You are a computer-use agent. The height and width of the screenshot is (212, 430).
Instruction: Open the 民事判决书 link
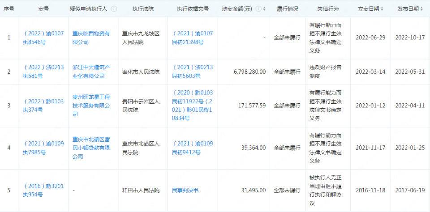(185, 191)
